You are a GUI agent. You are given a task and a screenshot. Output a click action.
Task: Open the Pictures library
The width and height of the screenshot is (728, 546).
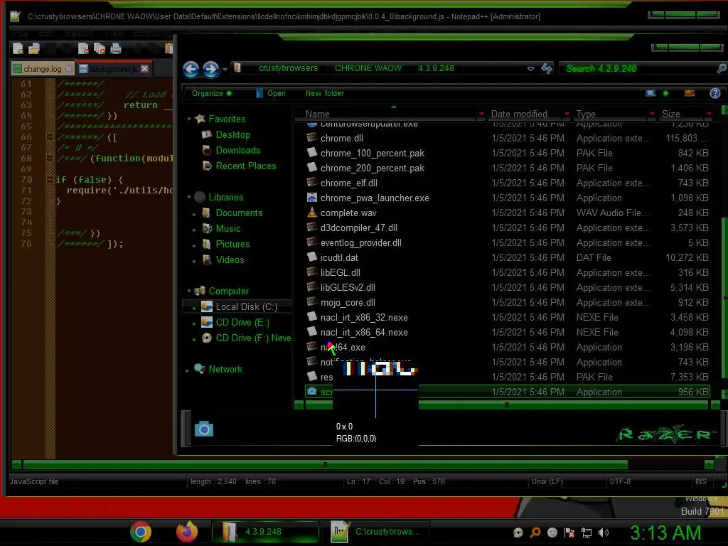232,245
